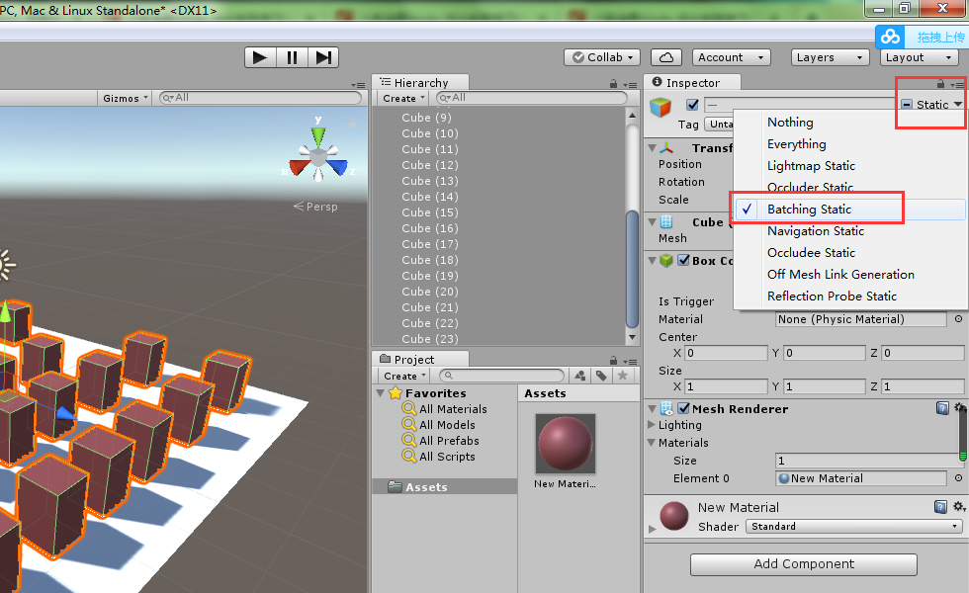This screenshot has width=969, height=593.
Task: Click the New Material preview sphere in Inspector
Action: point(674,516)
